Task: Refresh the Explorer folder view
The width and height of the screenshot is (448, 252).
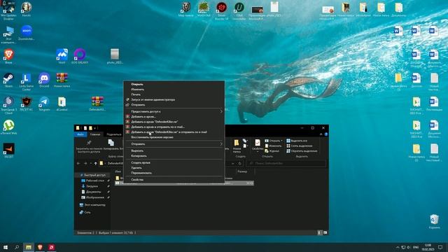Action: click(239, 163)
